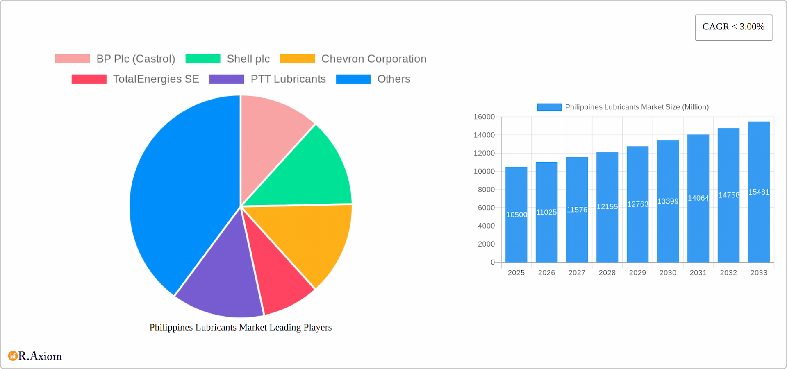Screen dimensions: 787x369
Task: Select the 2033 axis label
Action: (759, 272)
